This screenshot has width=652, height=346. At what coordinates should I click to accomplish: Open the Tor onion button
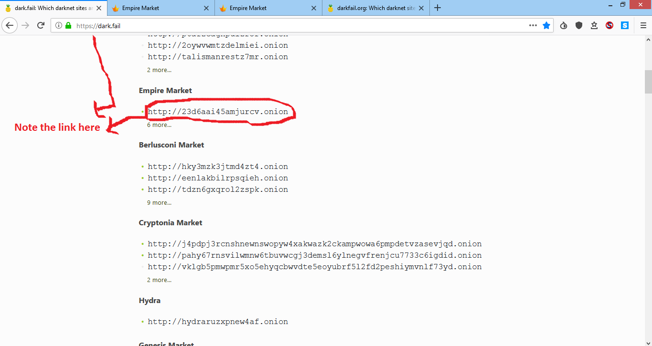[x=564, y=26]
